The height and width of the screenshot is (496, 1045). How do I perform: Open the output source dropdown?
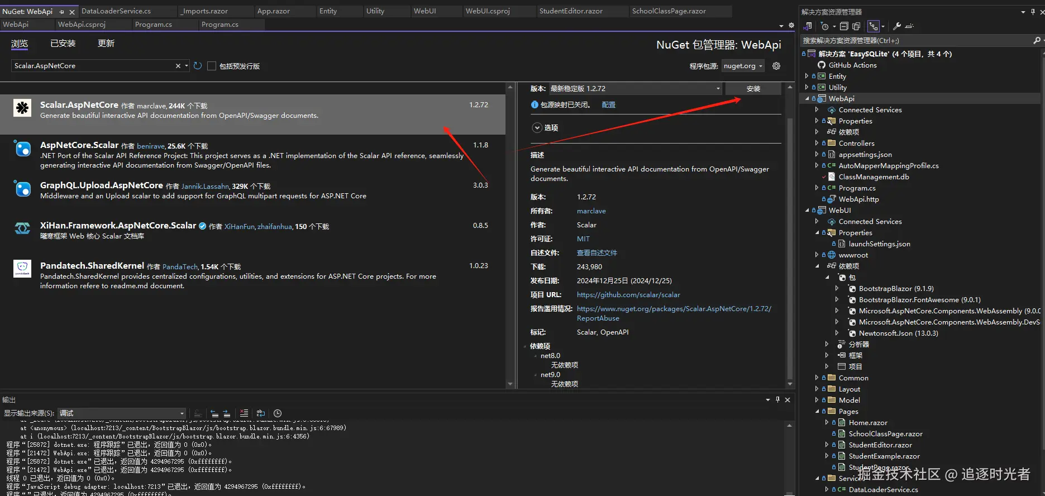point(122,413)
